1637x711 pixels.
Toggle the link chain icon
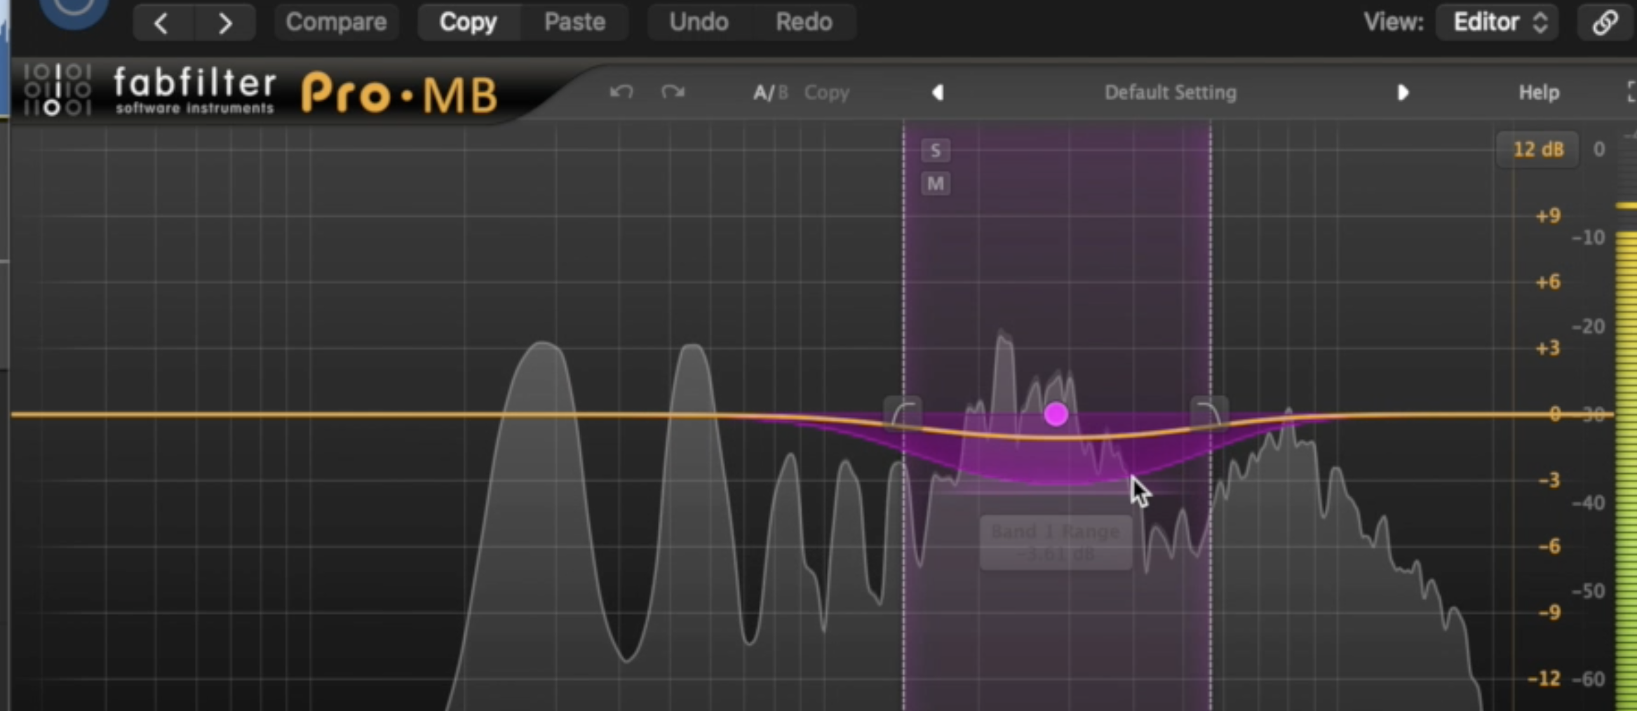(x=1605, y=22)
